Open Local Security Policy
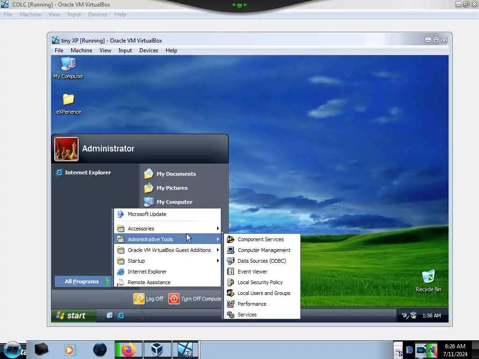 [262, 282]
